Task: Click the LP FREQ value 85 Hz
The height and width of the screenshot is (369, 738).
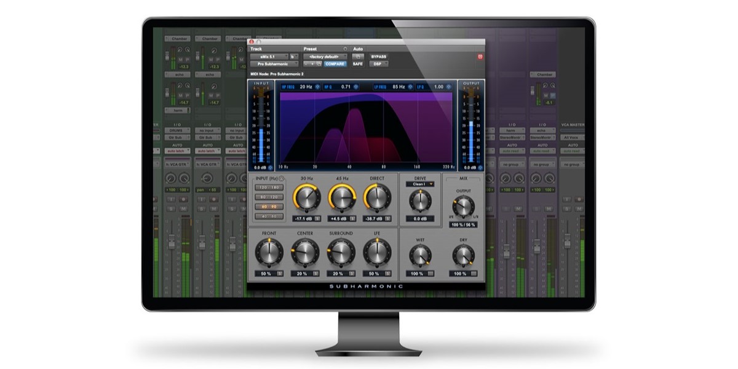Action: 399,87
